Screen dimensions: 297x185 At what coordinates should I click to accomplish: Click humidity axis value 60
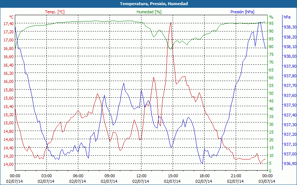click(271, 78)
